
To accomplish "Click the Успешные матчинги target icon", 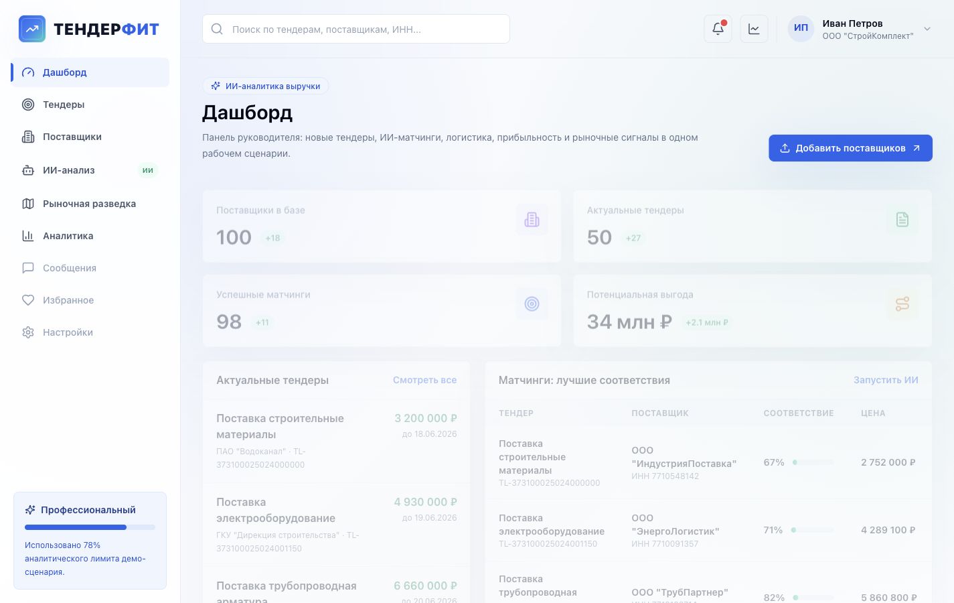I will coord(532,304).
